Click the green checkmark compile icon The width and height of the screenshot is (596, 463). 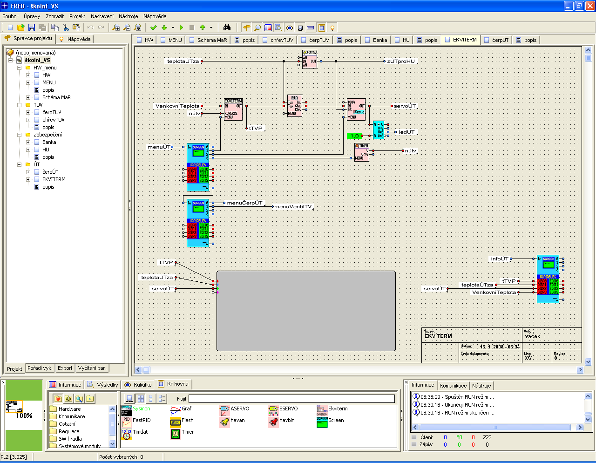pos(154,28)
